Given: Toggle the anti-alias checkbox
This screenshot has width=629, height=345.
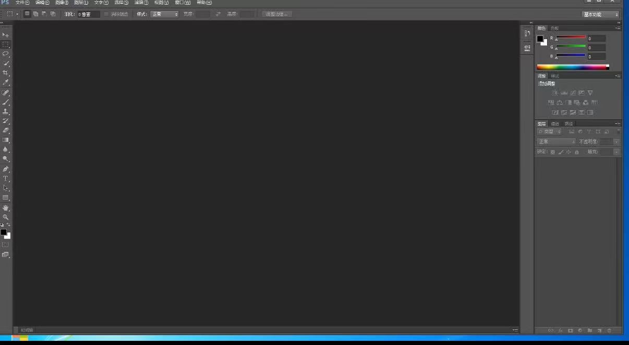Looking at the screenshot, I should (107, 14).
